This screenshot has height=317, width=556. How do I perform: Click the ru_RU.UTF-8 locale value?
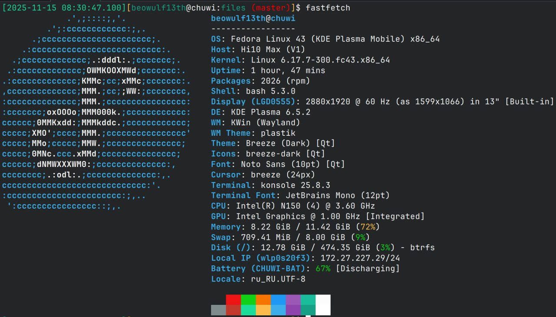point(278,279)
